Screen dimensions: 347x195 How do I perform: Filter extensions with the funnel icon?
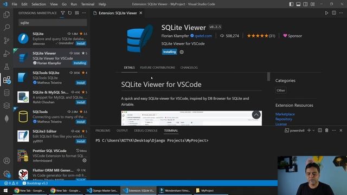pyautogui.click(x=63, y=13)
